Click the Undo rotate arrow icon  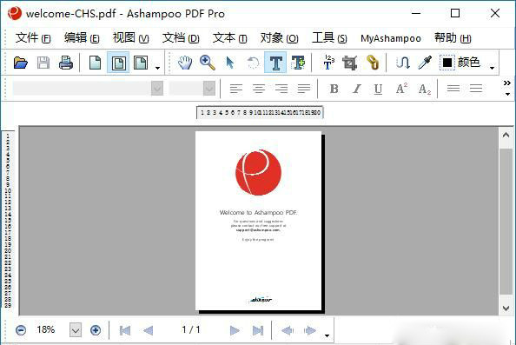(x=253, y=63)
